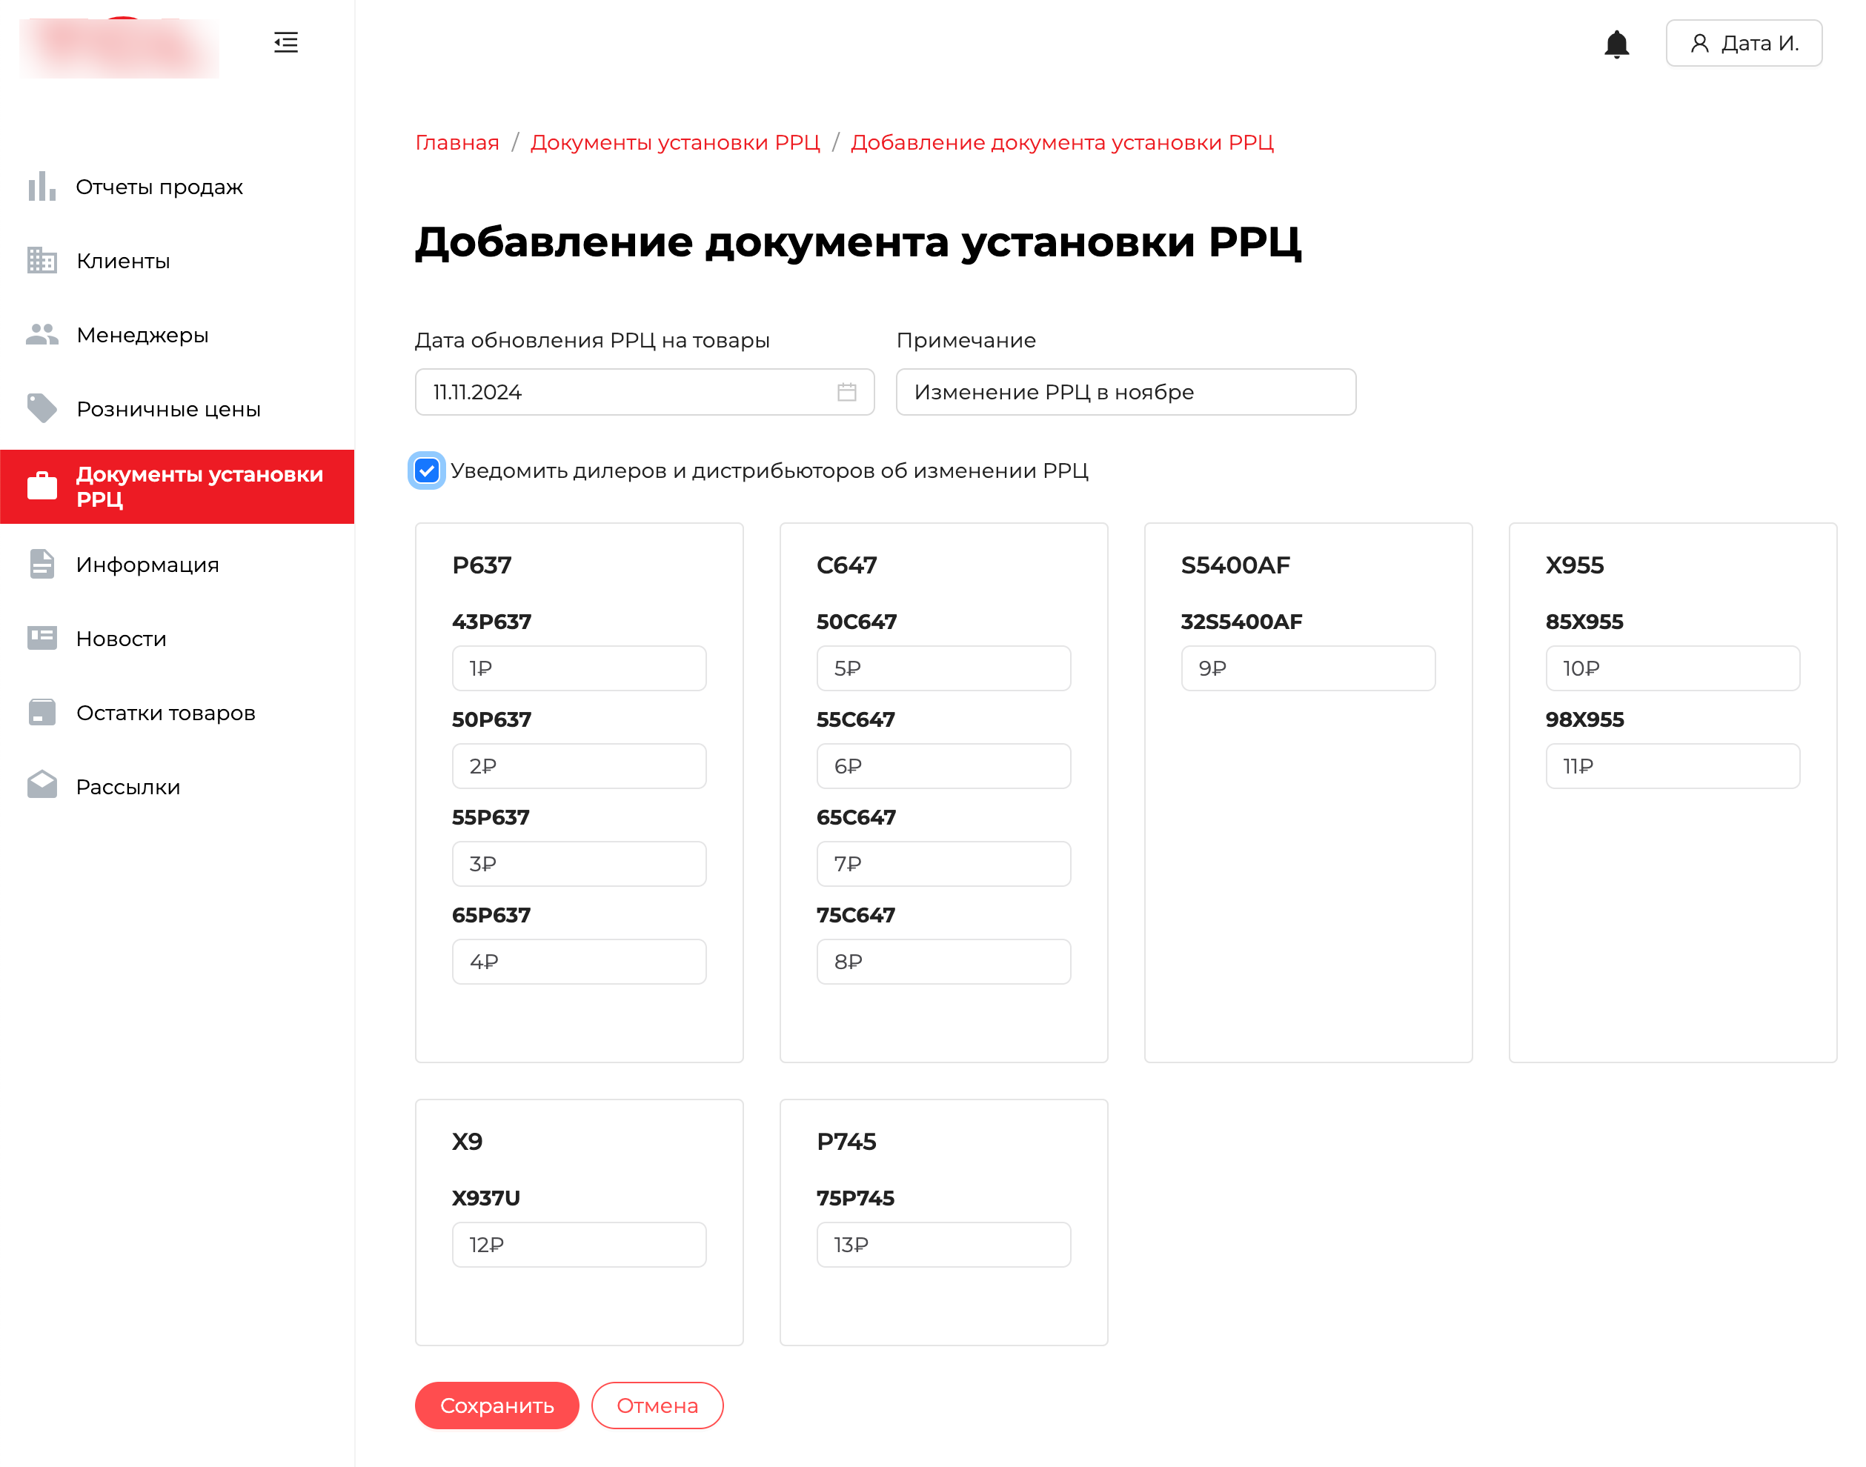The image size is (1866, 1467).
Task: Click price field for 43P637
Action: click(578, 668)
